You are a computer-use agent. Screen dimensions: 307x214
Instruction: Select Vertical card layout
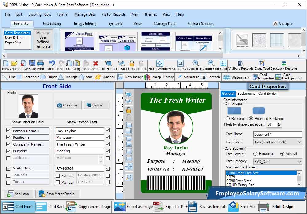pyautogui.click(x=282, y=153)
